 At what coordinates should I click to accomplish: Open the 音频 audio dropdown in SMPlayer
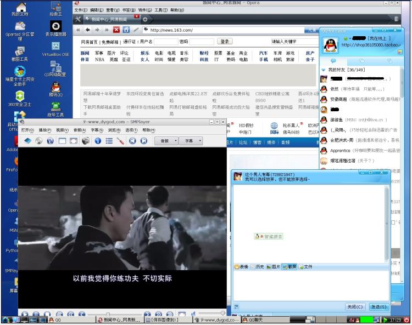(166, 141)
